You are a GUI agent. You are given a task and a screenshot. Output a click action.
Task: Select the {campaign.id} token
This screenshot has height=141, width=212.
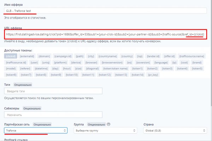(x=64, y=56)
